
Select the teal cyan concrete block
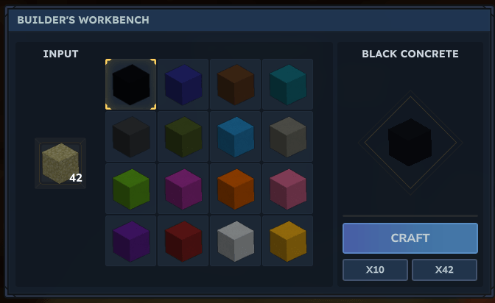click(287, 84)
